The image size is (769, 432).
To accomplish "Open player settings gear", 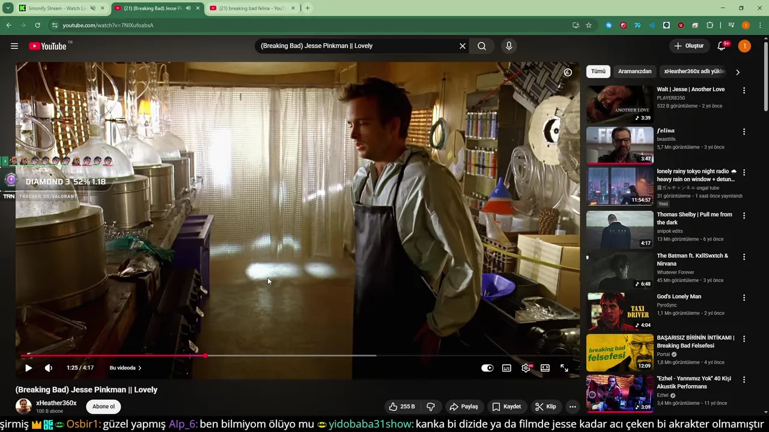I will [526, 368].
